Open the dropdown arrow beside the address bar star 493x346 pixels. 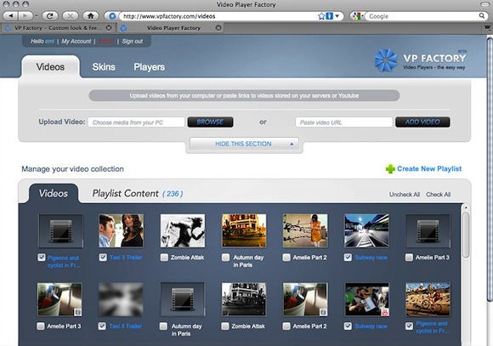[337, 16]
